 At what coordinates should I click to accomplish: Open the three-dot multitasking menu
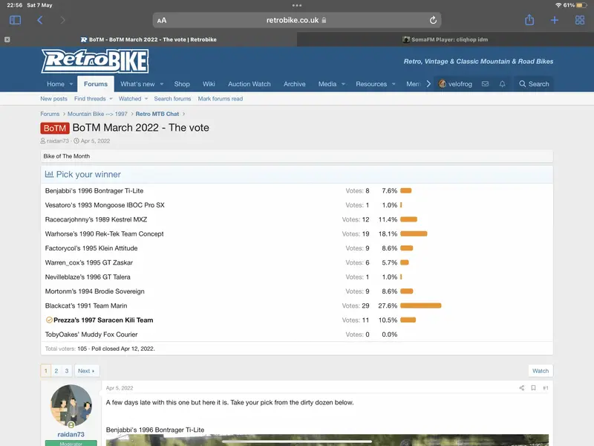(x=297, y=5)
